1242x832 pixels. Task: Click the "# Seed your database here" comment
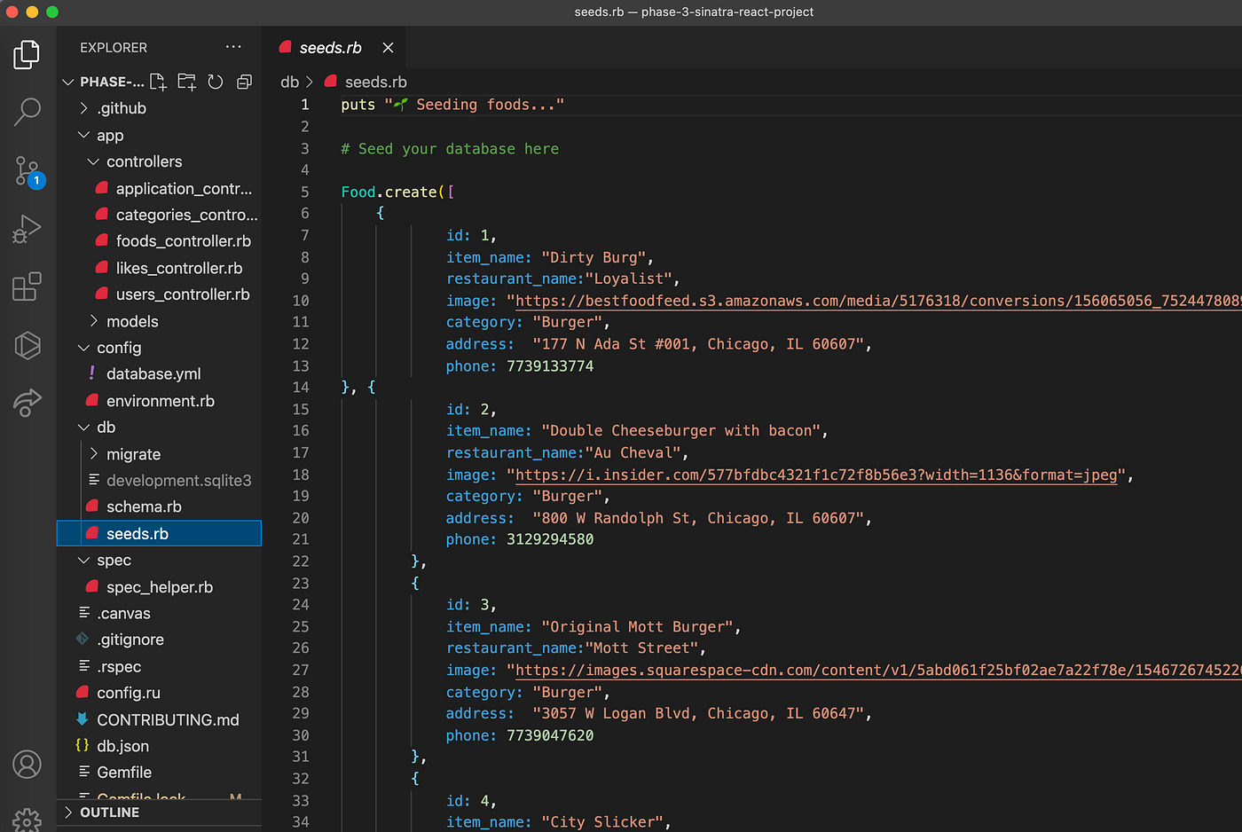pos(450,149)
